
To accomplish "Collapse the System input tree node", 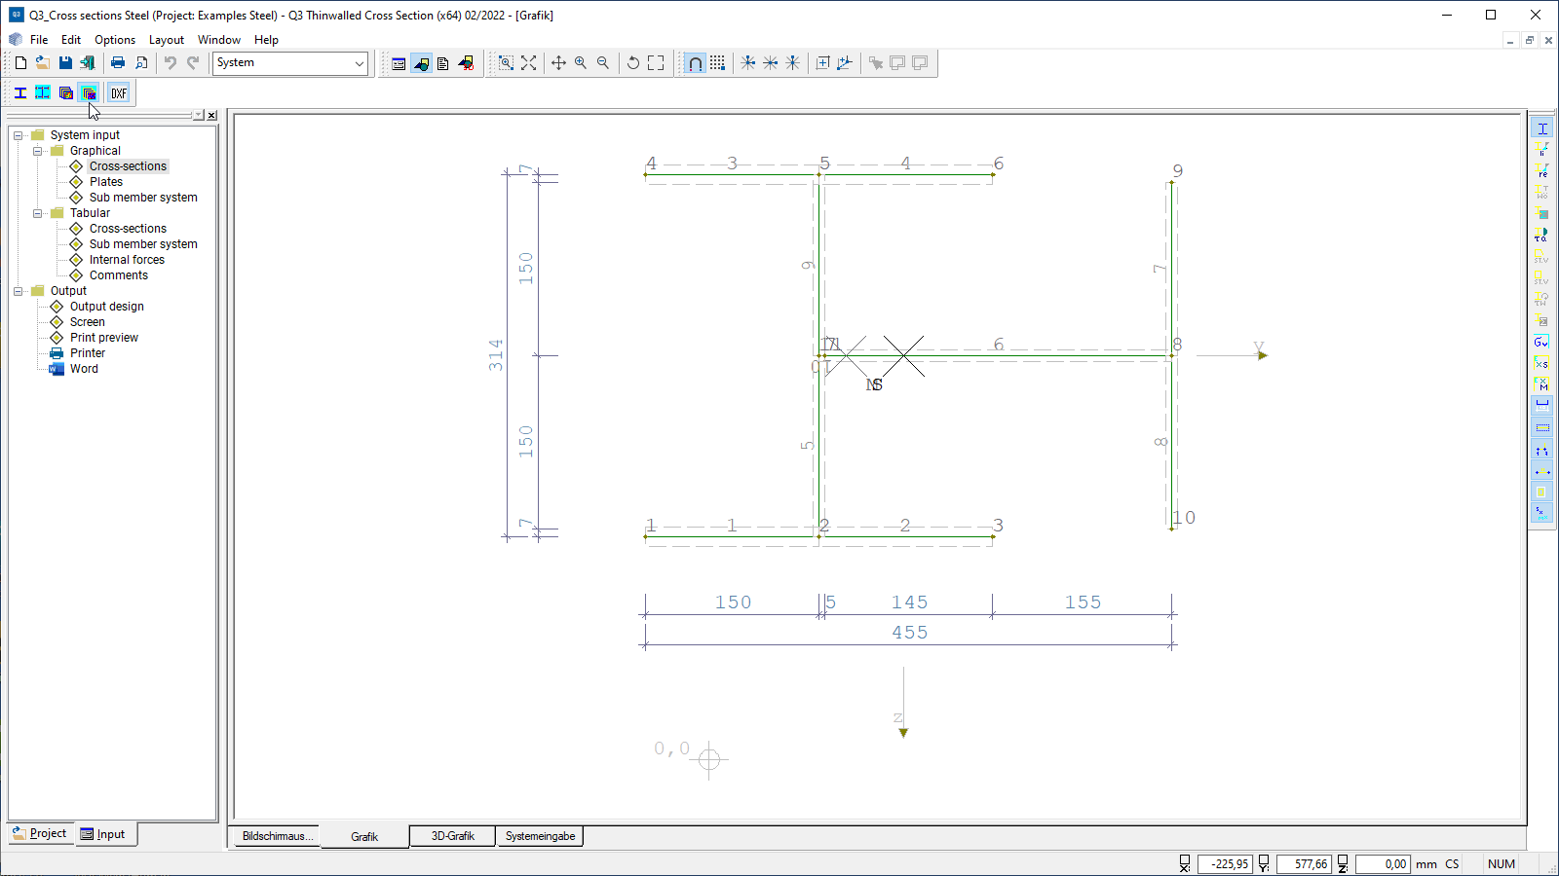I will pyautogui.click(x=19, y=135).
